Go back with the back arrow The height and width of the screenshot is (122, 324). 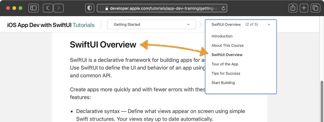click(x=48, y=8)
